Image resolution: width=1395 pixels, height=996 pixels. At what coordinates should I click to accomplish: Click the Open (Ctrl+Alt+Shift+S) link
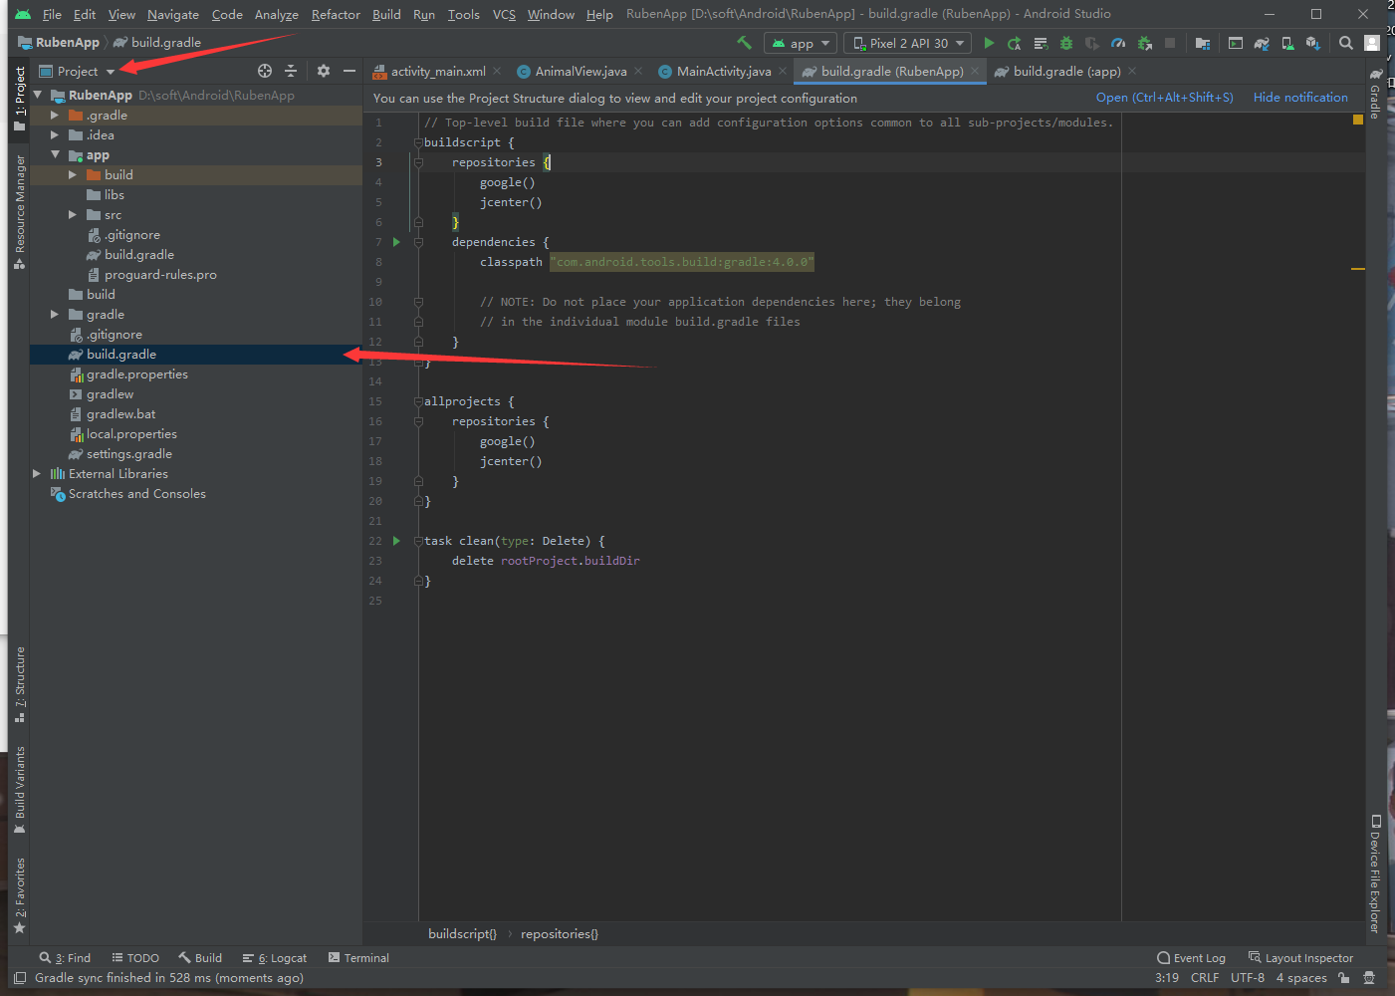1164,98
